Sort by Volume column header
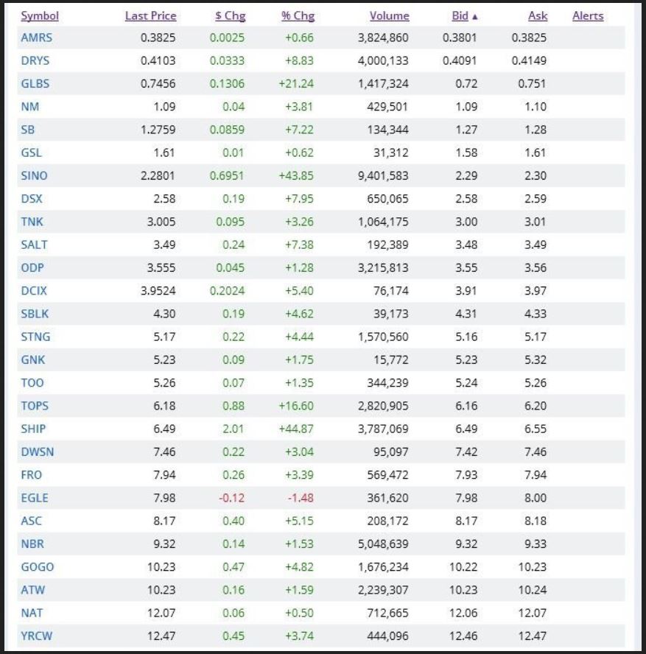 pyautogui.click(x=389, y=16)
